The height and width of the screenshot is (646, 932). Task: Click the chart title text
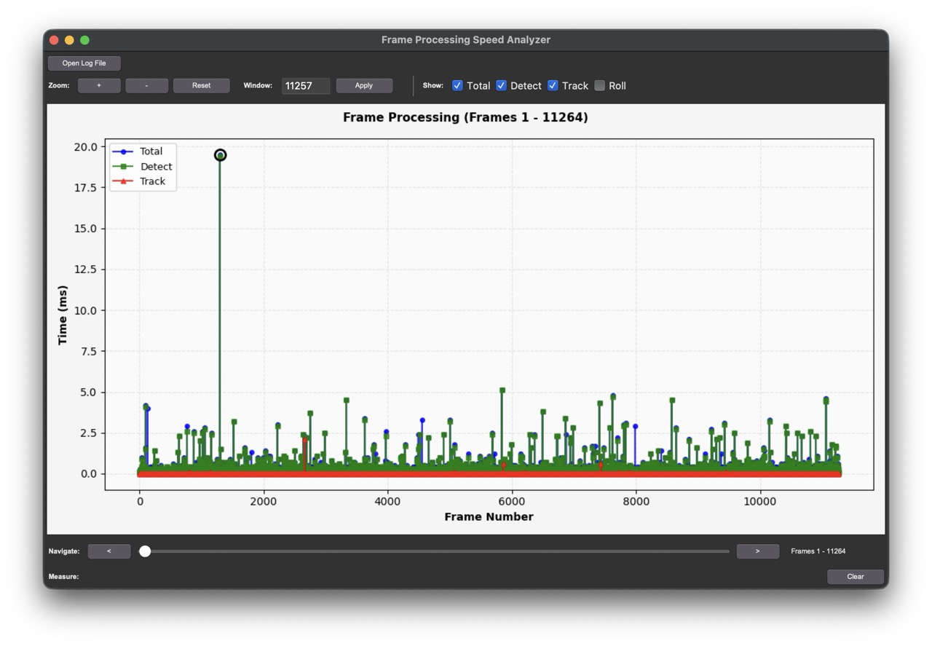click(465, 117)
